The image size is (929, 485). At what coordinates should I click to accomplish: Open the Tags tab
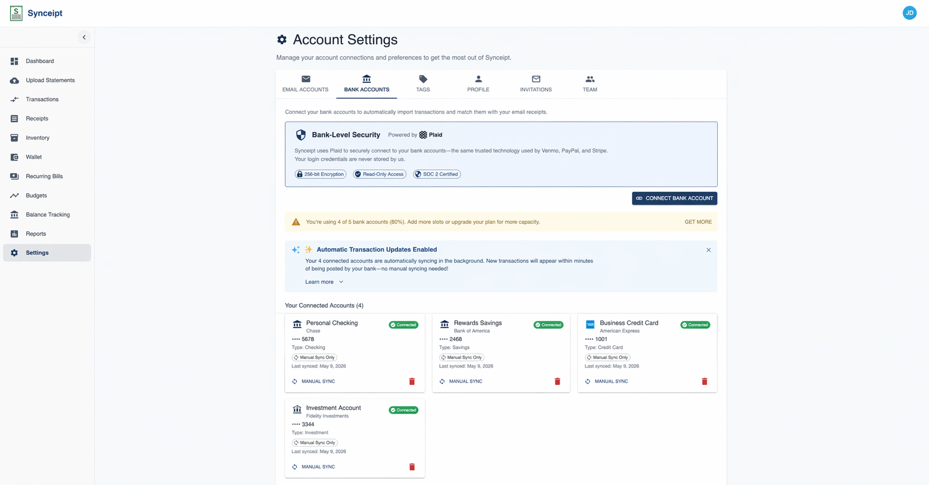(x=423, y=84)
